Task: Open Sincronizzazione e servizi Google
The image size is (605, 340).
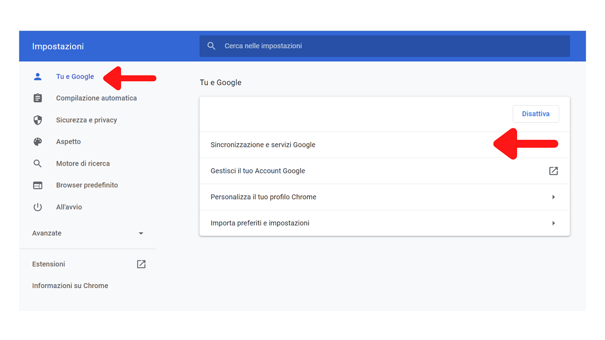Action: [385, 145]
